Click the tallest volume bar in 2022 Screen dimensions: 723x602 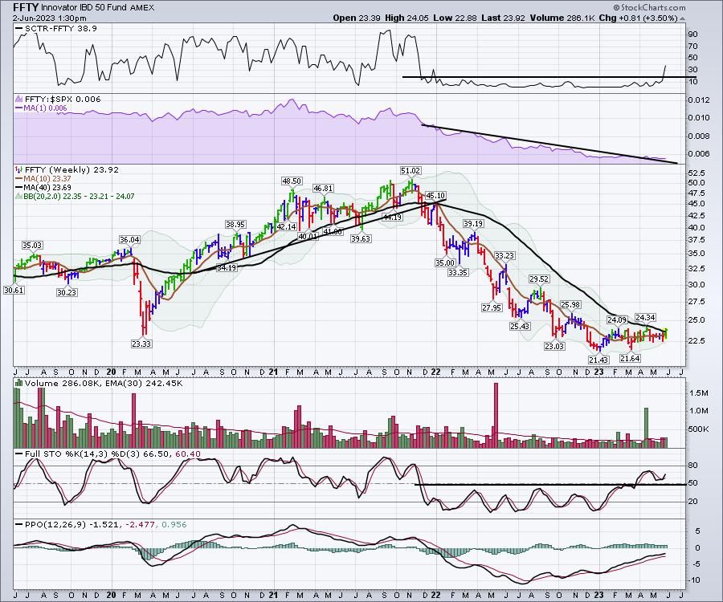pos(496,414)
